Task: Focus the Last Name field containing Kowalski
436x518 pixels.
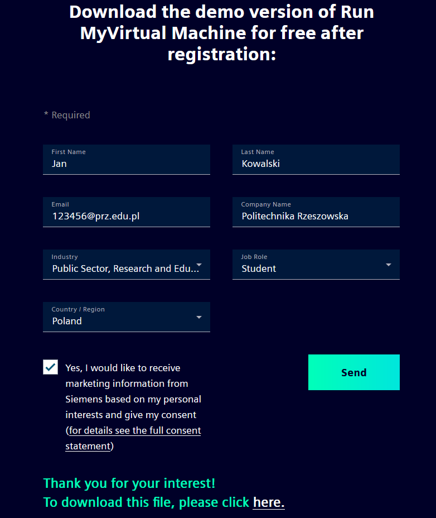Action: pyautogui.click(x=316, y=164)
